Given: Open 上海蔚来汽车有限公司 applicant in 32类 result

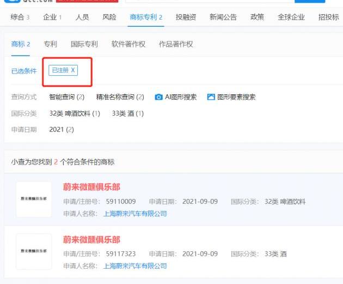Looking at the screenshot, I should click(x=135, y=214).
